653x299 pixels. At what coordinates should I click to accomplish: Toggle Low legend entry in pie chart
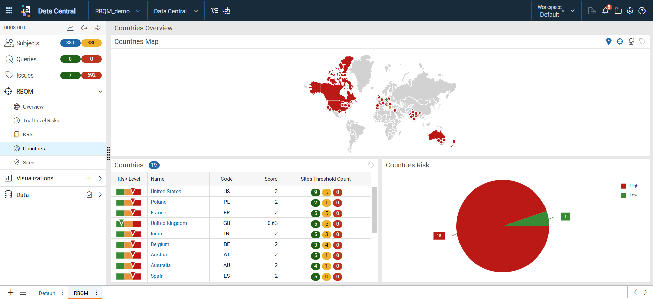[630, 195]
